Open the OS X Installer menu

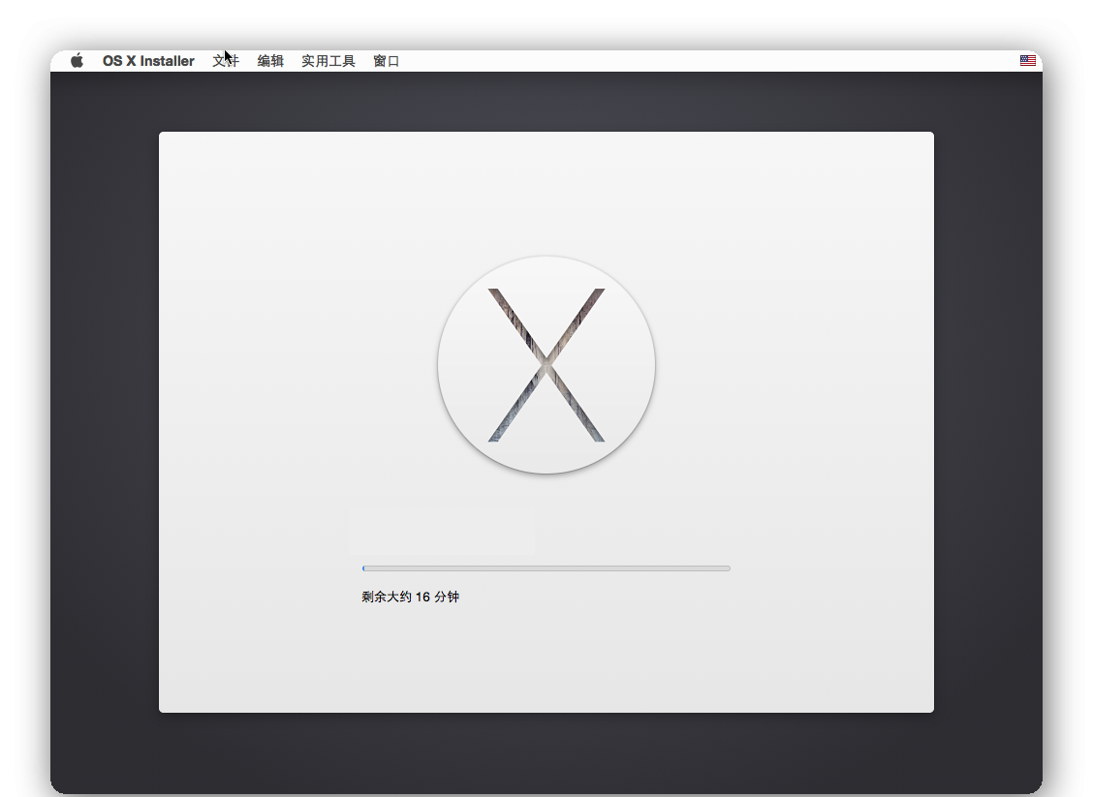coord(148,61)
